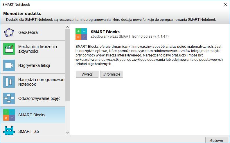Click the Wyłącz button
This screenshot has width=230, height=143.
(87, 74)
